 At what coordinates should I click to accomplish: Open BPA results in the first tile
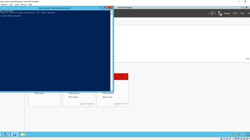pos(39,93)
